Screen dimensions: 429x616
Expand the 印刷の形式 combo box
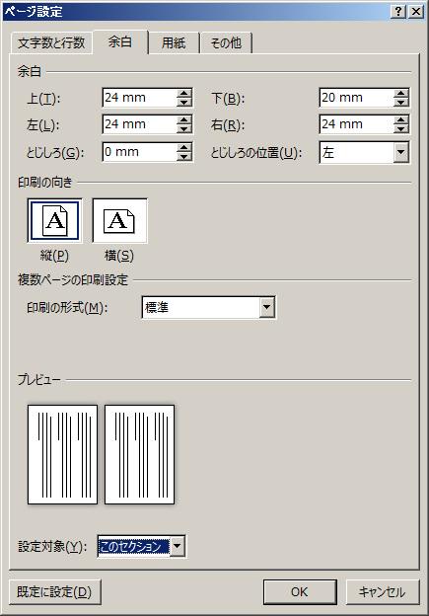pyautogui.click(x=266, y=307)
